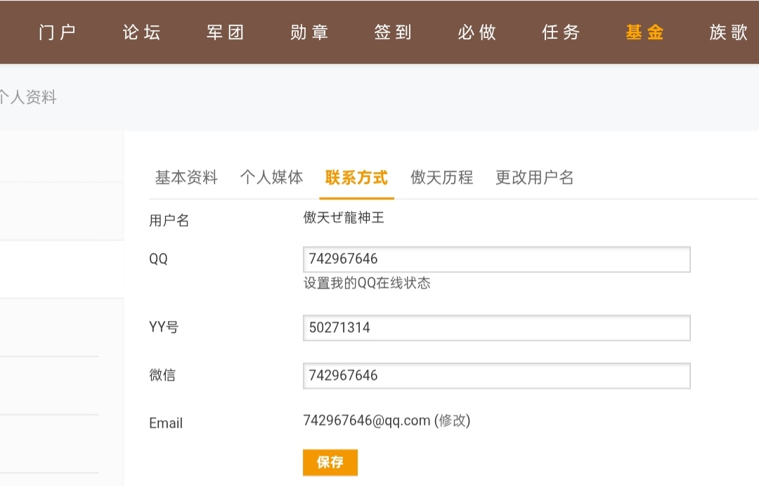Image resolution: width=759 pixels, height=486 pixels.
Task: Open the 必做 navigation item
Action: coord(477,32)
